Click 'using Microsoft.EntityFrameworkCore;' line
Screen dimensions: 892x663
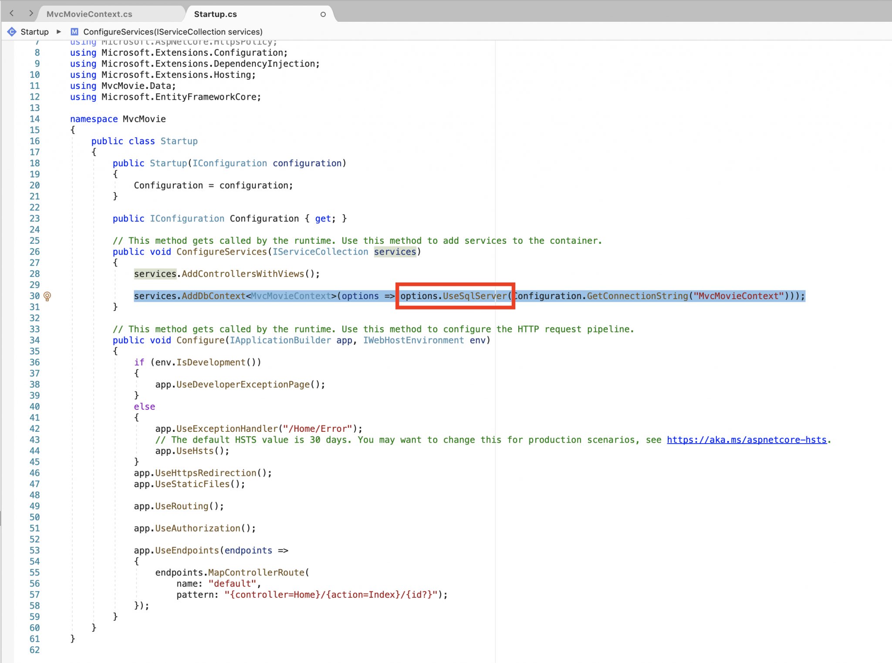click(x=166, y=97)
